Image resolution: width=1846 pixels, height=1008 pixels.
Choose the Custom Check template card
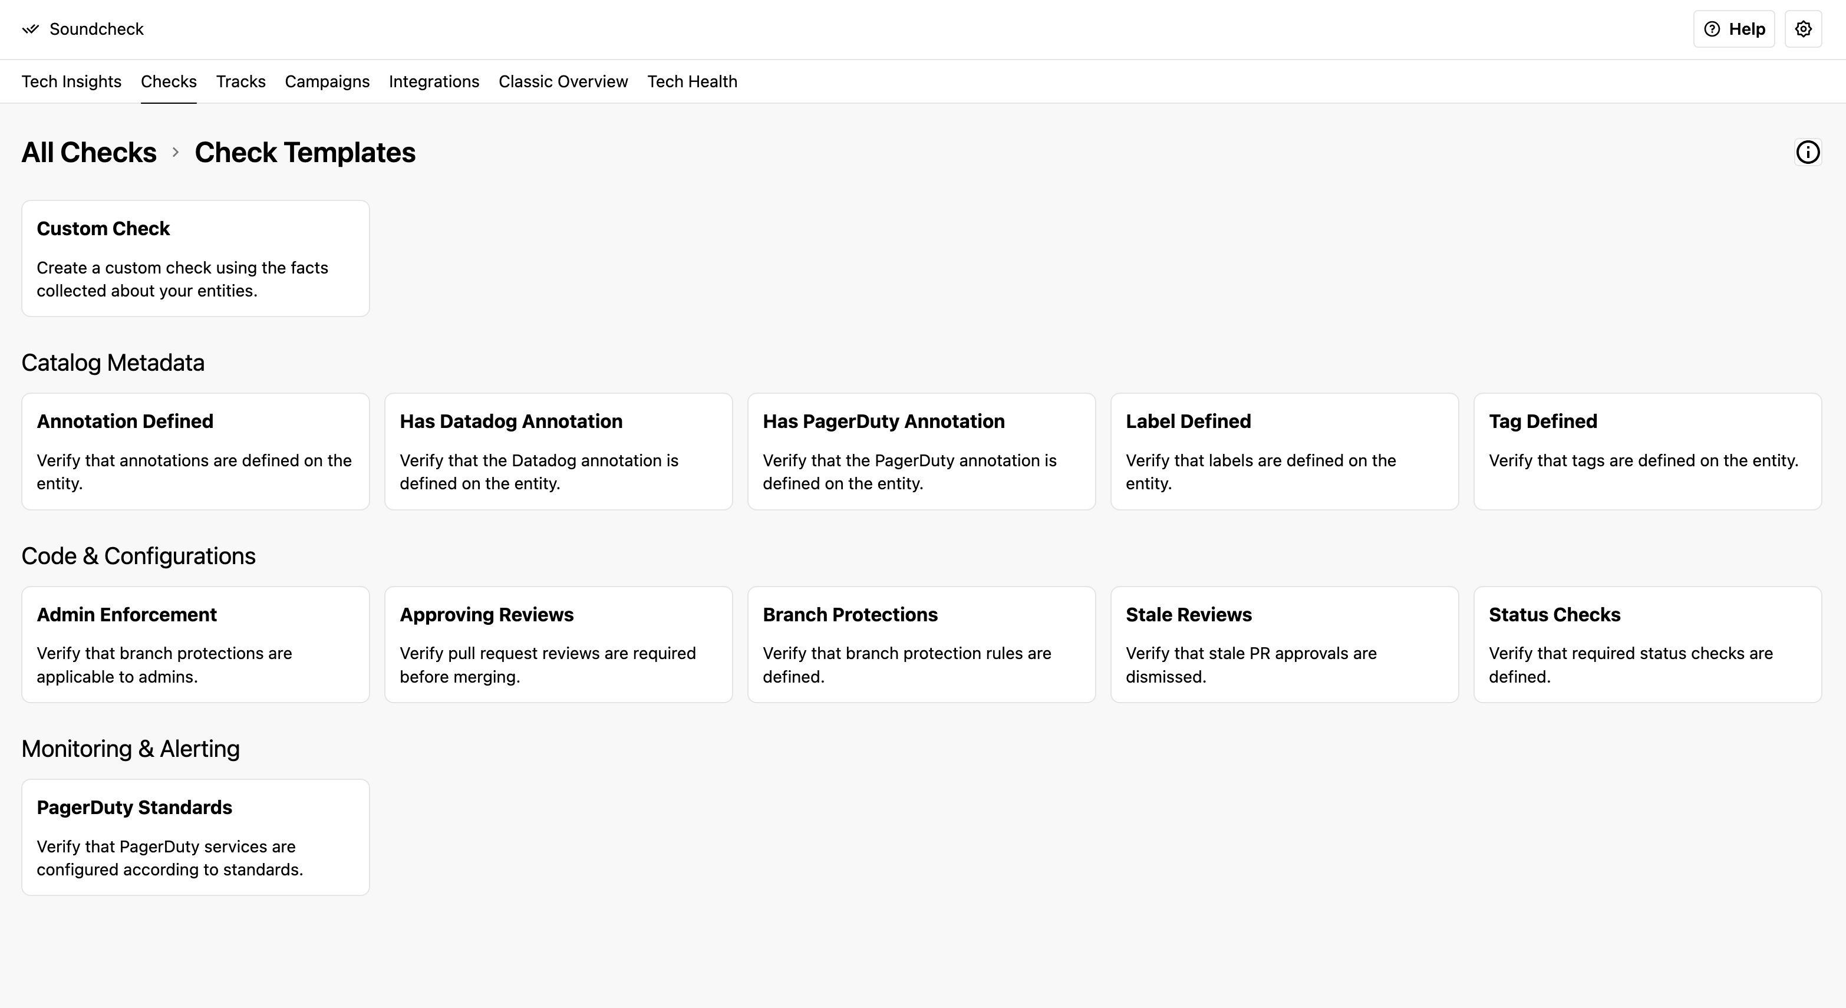coord(195,258)
